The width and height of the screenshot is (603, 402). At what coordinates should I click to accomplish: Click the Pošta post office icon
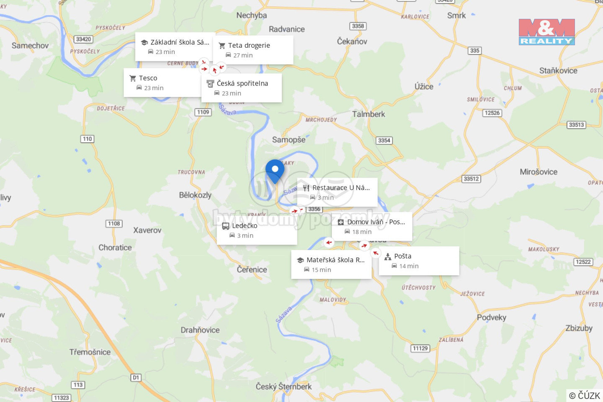(388, 257)
